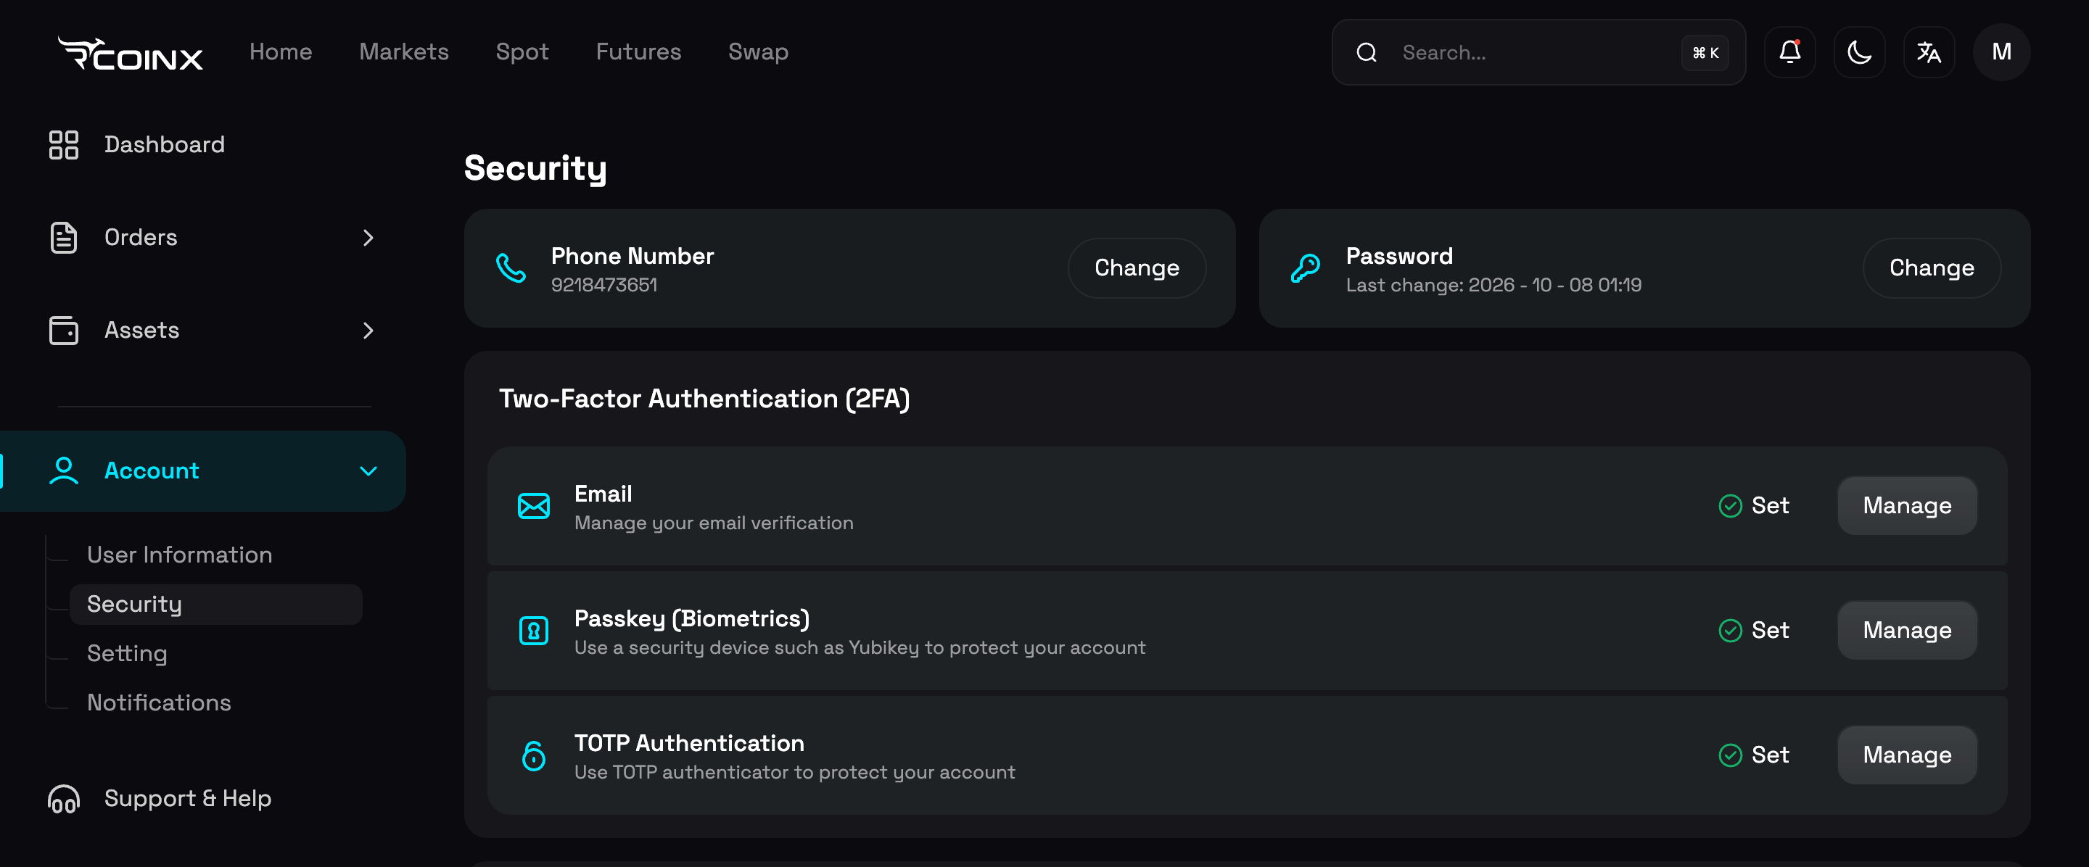Click the Email envelope icon
2089x867 pixels.
(x=534, y=507)
